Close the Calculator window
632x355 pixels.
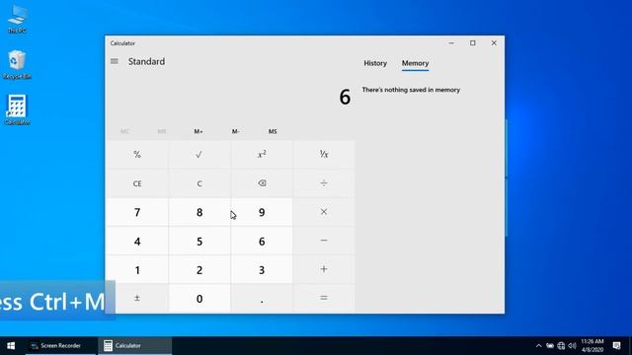[x=494, y=43]
